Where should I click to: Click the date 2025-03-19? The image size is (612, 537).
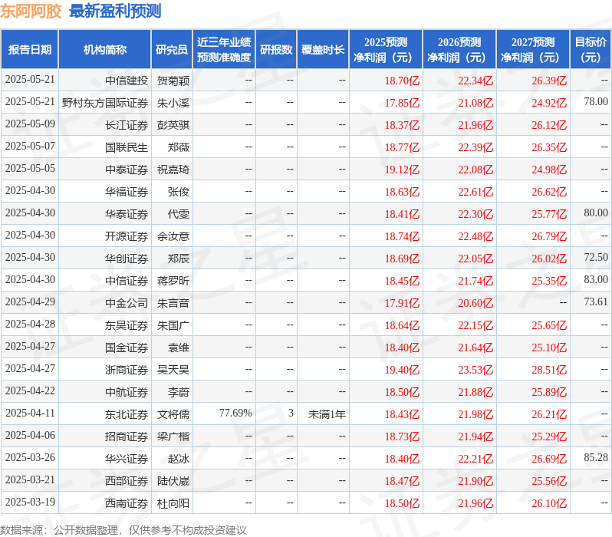[x=30, y=502]
